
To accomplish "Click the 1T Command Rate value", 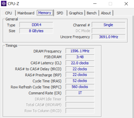I will coord(80,93).
